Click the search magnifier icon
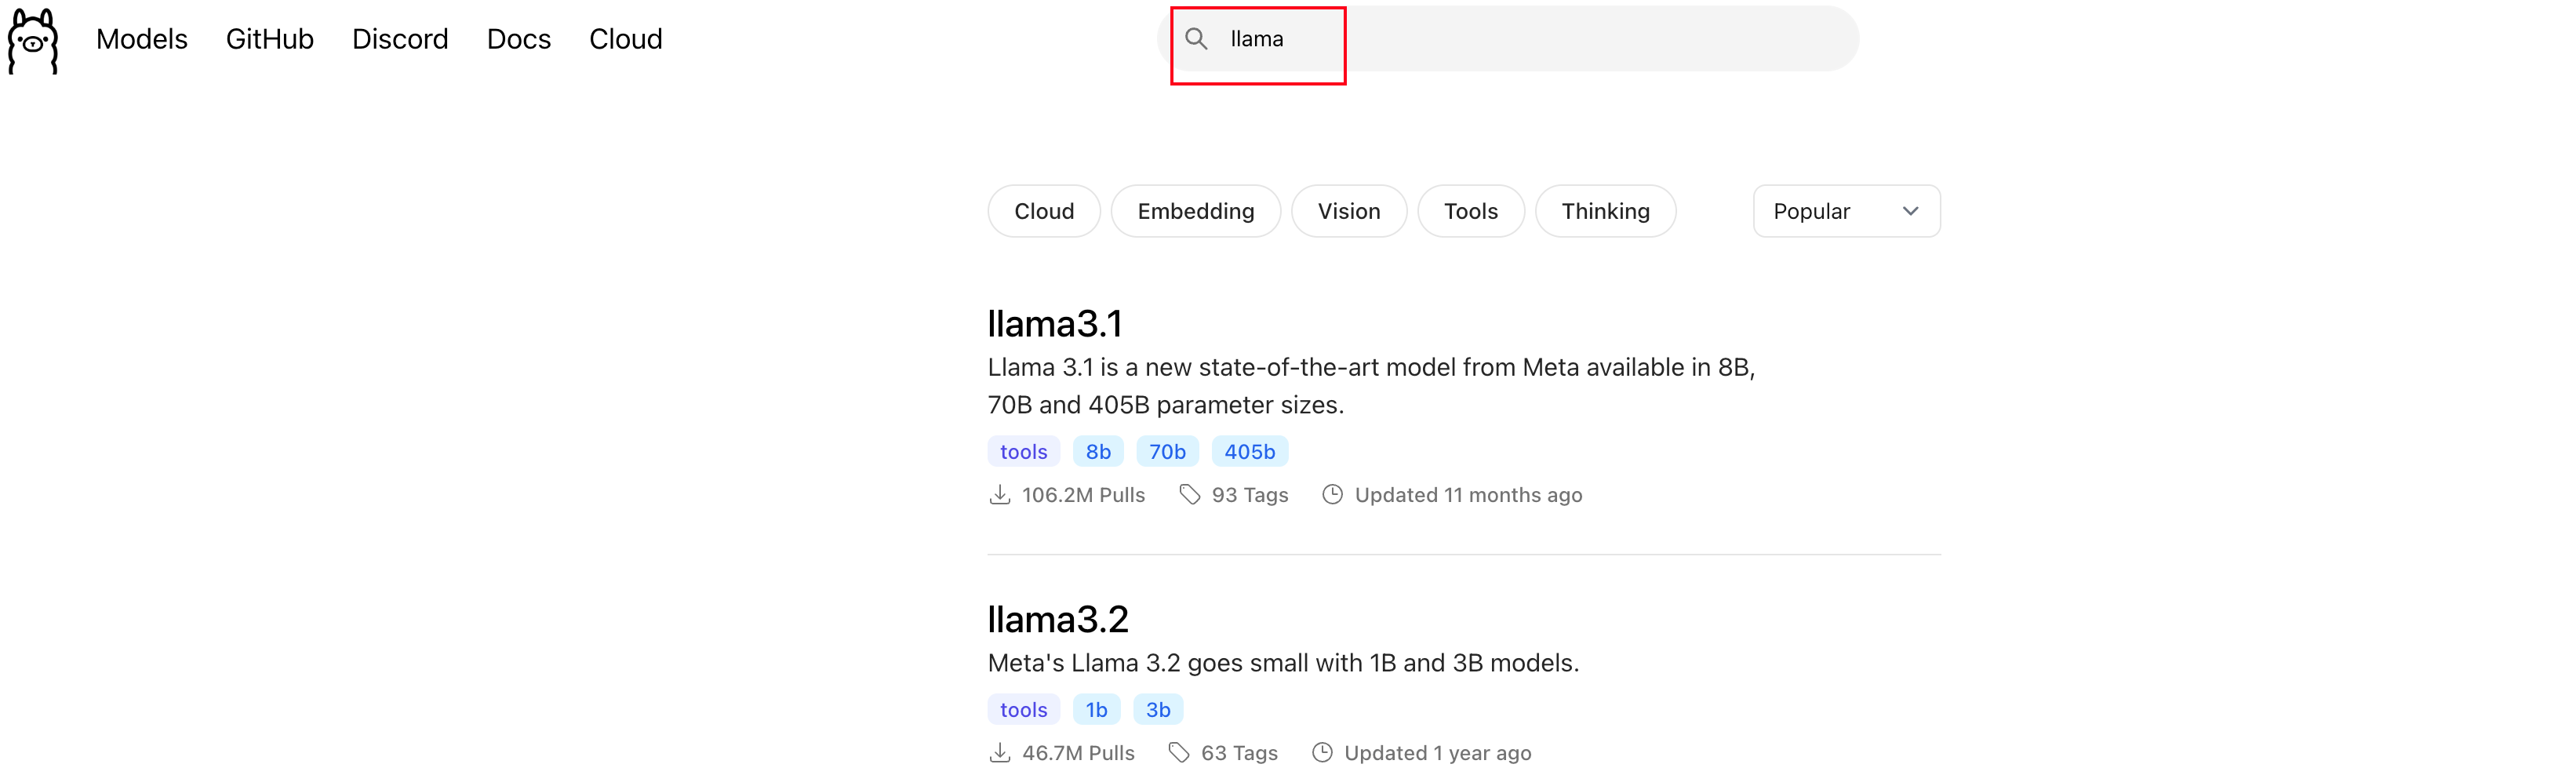This screenshot has height=775, width=2576. 1196,39
